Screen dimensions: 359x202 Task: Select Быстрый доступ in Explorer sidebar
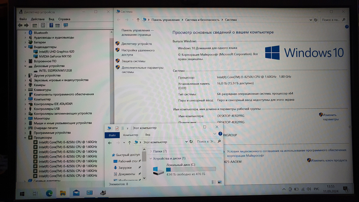pos(128,155)
